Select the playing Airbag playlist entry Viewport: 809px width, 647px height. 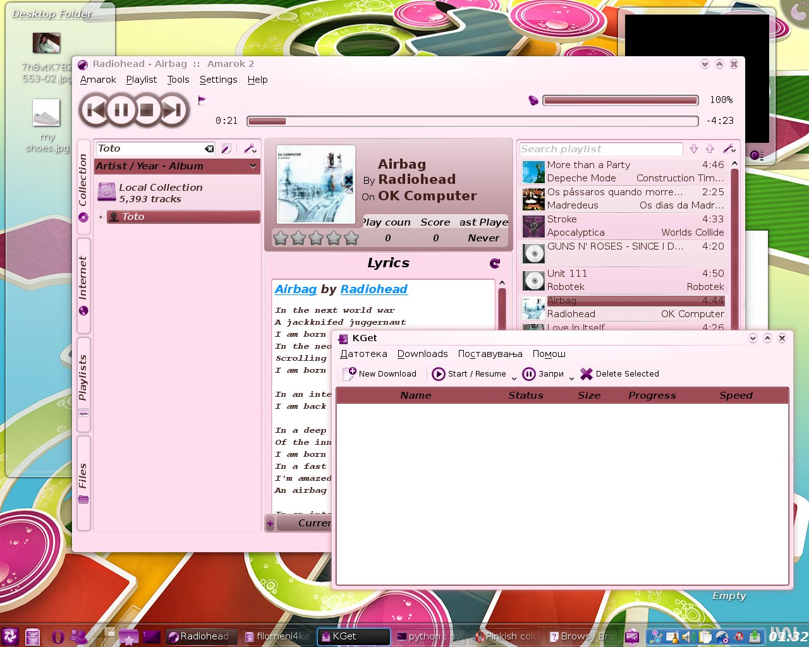[623, 308]
